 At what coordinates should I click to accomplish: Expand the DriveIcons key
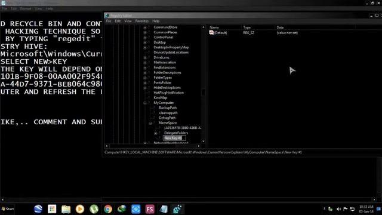(x=145, y=58)
